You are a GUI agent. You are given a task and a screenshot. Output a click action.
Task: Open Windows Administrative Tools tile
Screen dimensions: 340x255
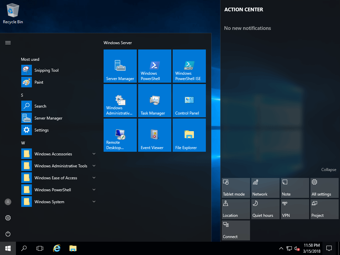[120, 100]
